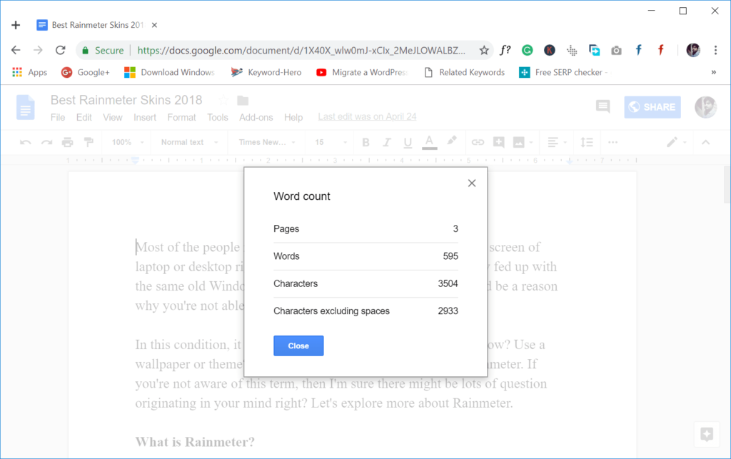Image resolution: width=731 pixels, height=459 pixels.
Task: Expand the line spacing options
Action: click(587, 142)
